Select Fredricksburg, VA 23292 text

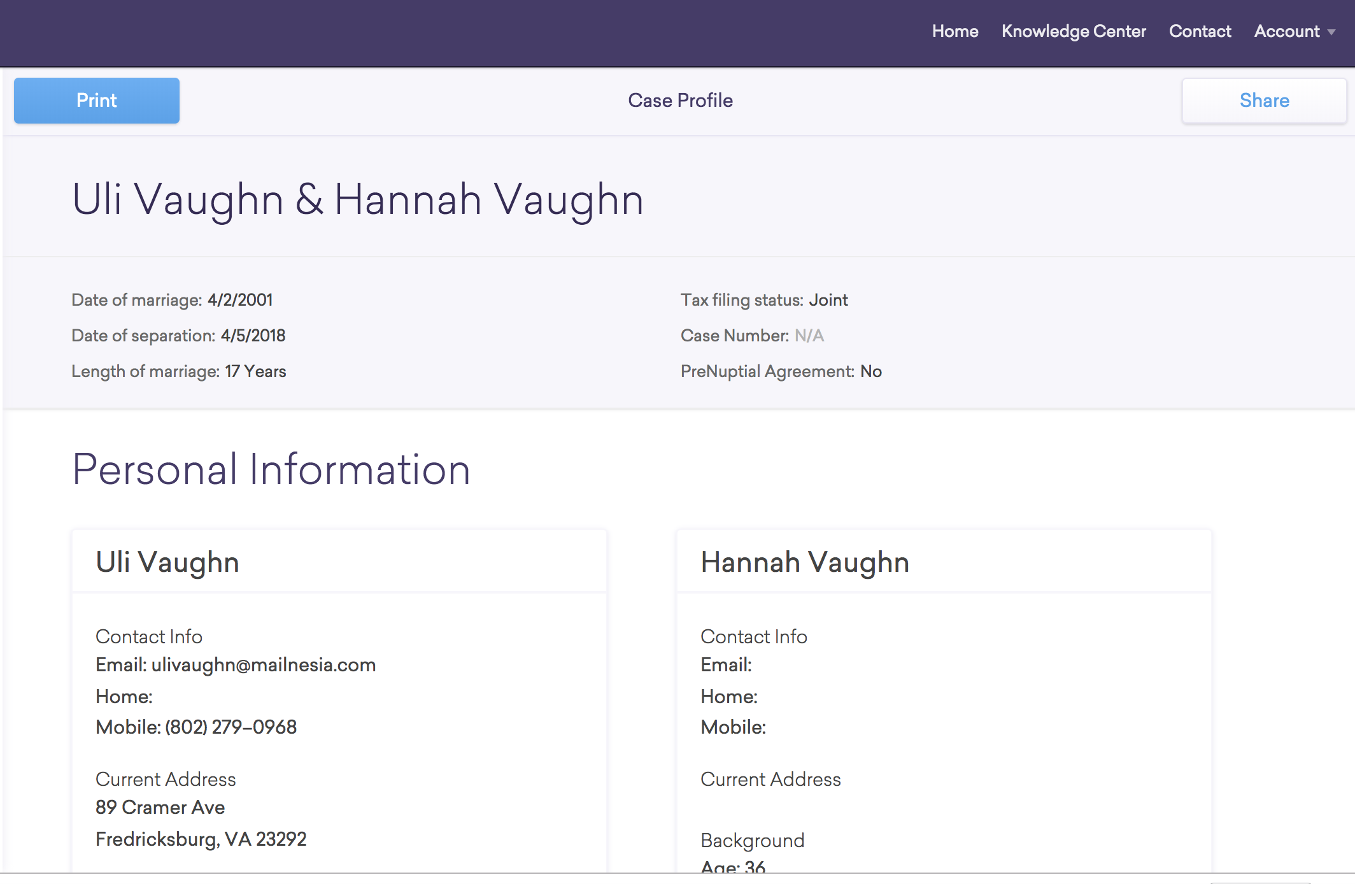tap(201, 839)
